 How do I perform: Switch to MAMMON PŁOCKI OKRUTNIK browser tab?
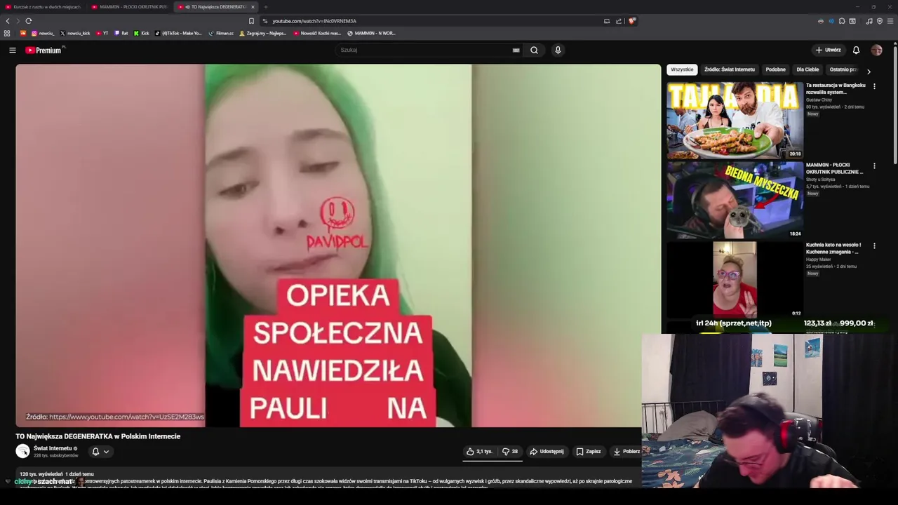(128, 7)
